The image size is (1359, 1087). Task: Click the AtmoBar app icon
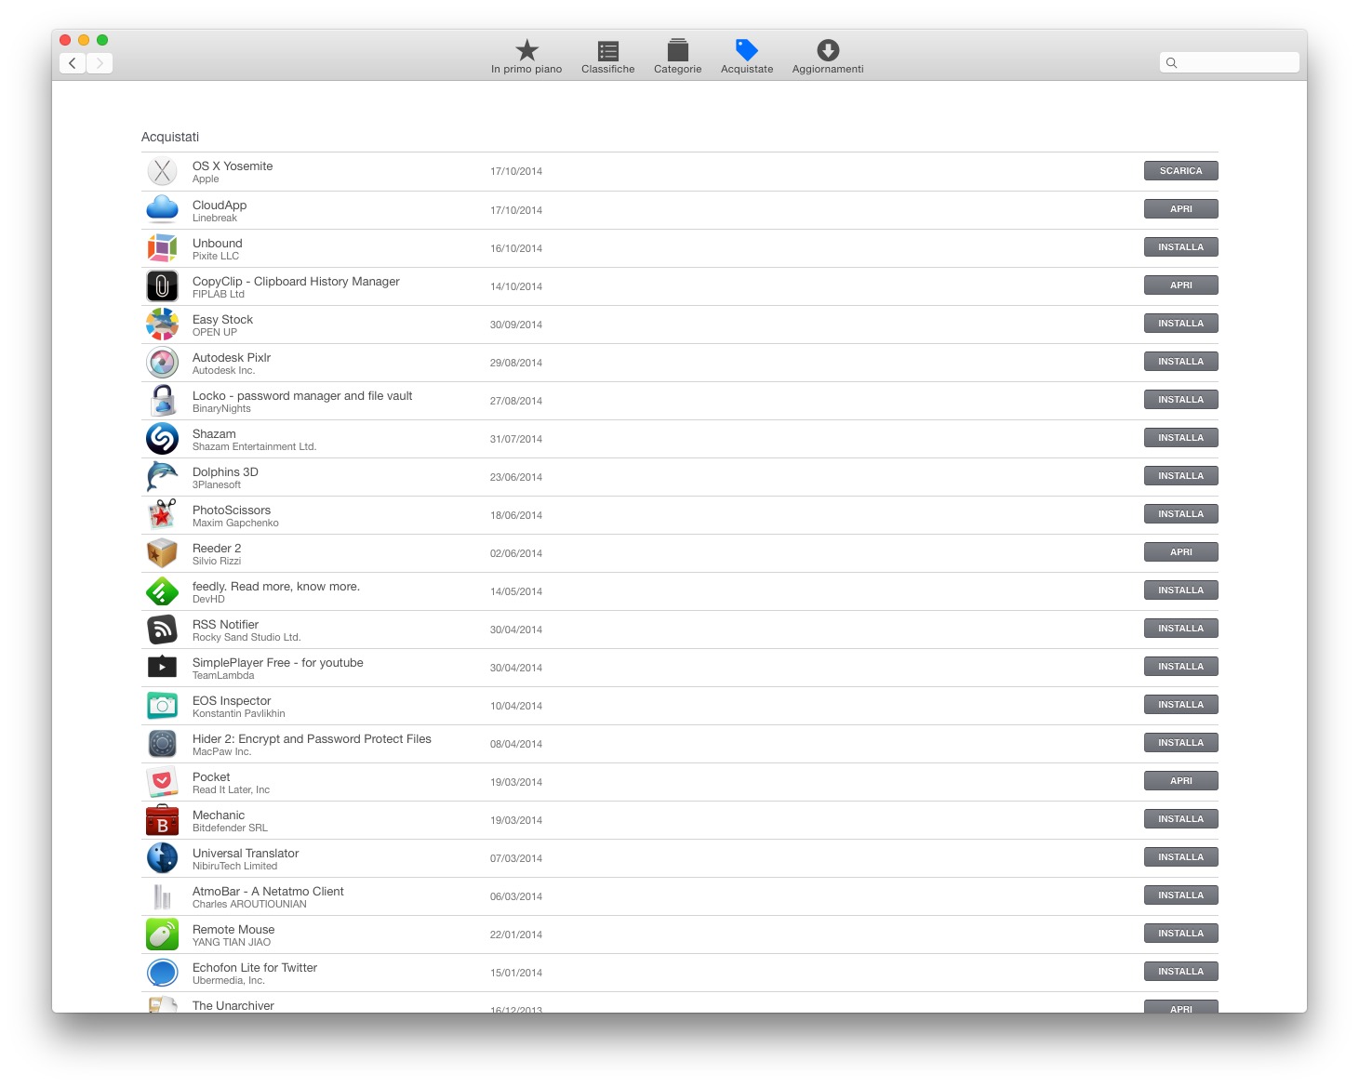point(162,895)
